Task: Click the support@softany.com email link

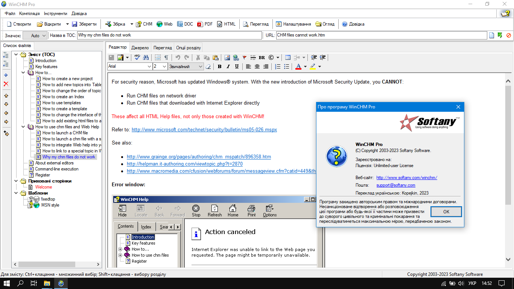Action: [396, 185]
